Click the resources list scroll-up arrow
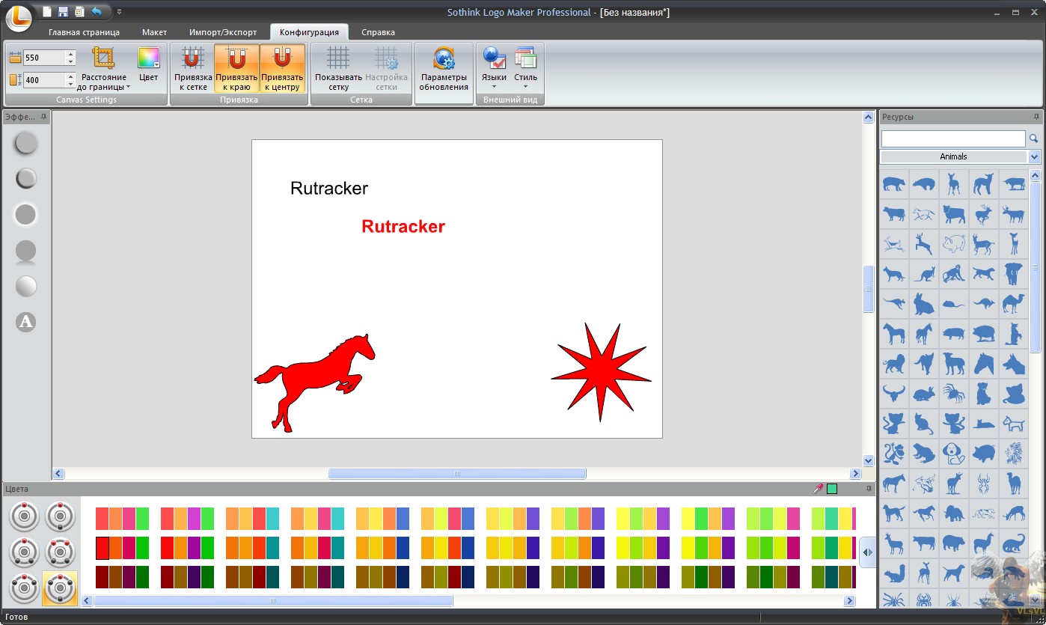Screen dimensions: 1046x625 pyautogui.click(x=1036, y=176)
